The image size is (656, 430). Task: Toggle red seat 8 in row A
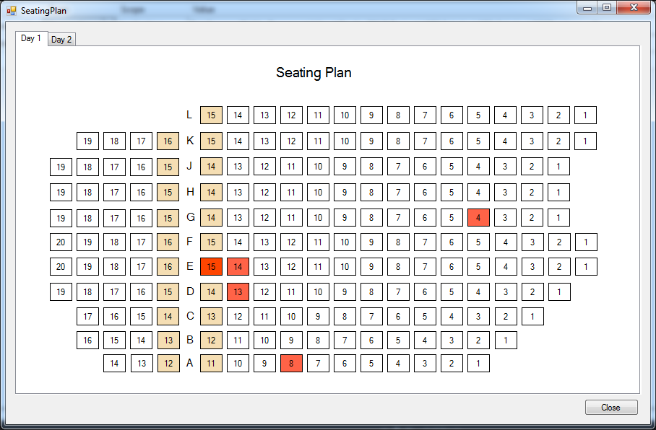[x=291, y=364]
